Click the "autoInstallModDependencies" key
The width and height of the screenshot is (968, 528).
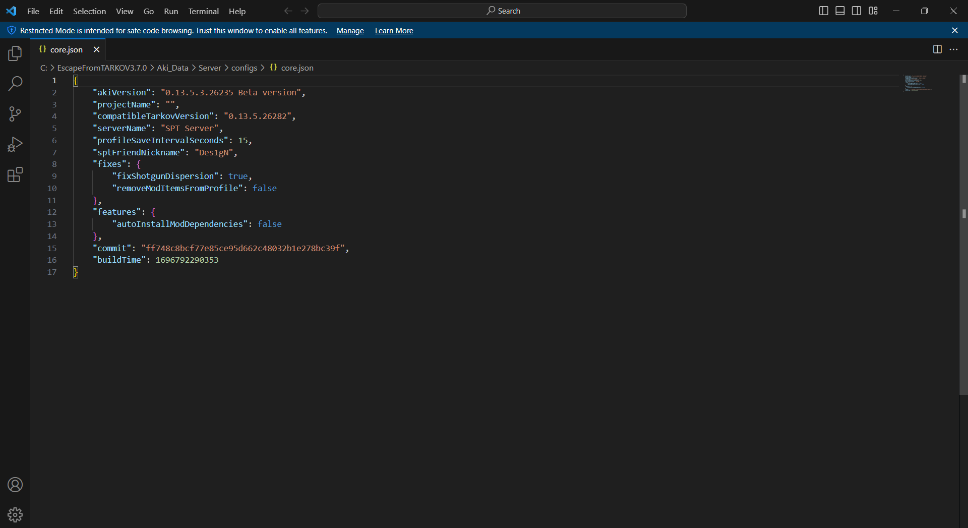point(180,224)
